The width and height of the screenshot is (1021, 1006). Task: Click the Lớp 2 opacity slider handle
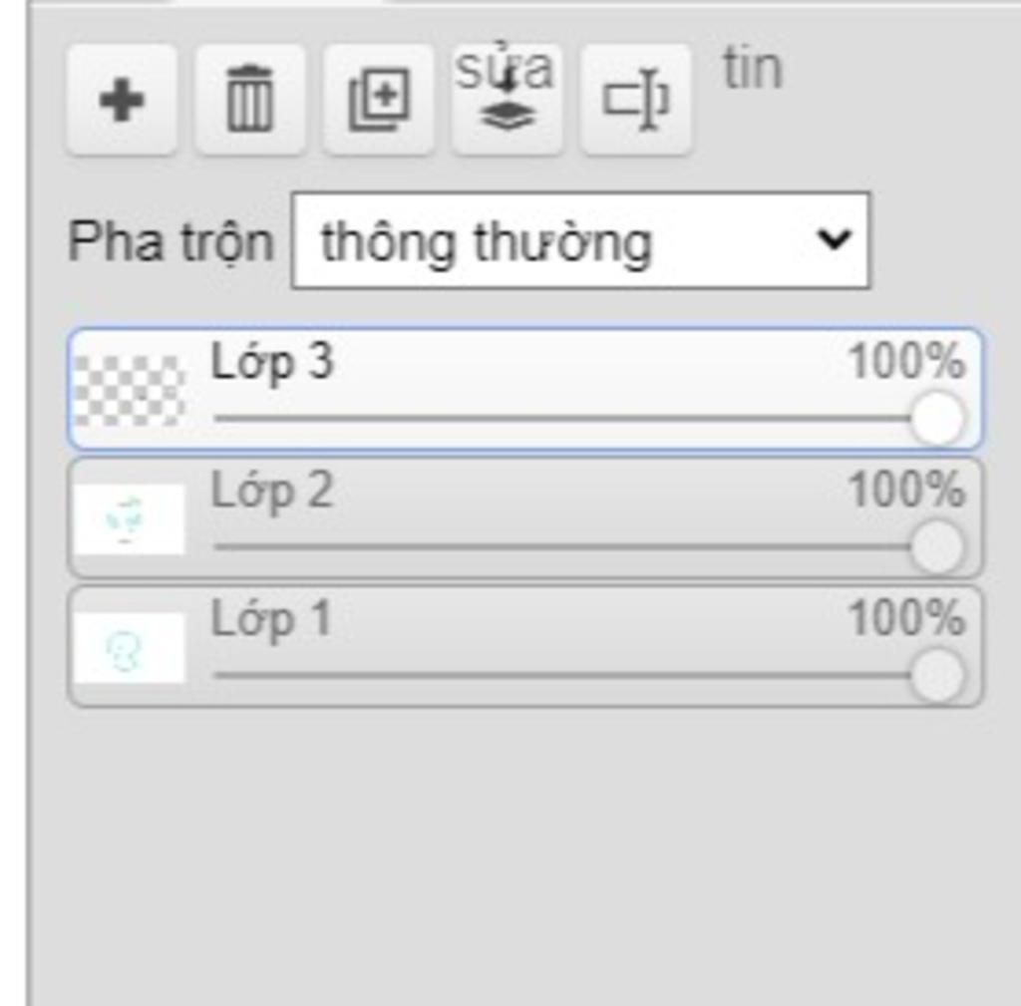click(x=937, y=547)
